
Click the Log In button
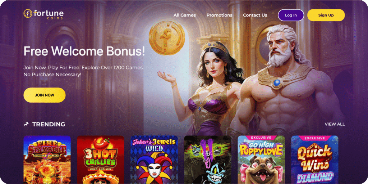coord(291,15)
